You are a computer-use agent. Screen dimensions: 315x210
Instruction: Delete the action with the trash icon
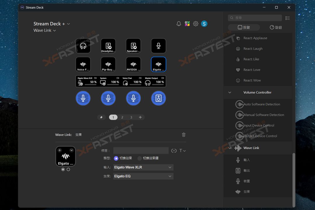[184, 135]
